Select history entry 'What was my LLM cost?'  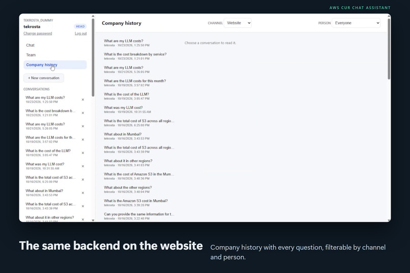point(139,109)
